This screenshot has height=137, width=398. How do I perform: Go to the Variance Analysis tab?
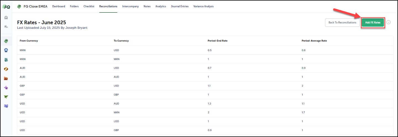tap(203, 6)
